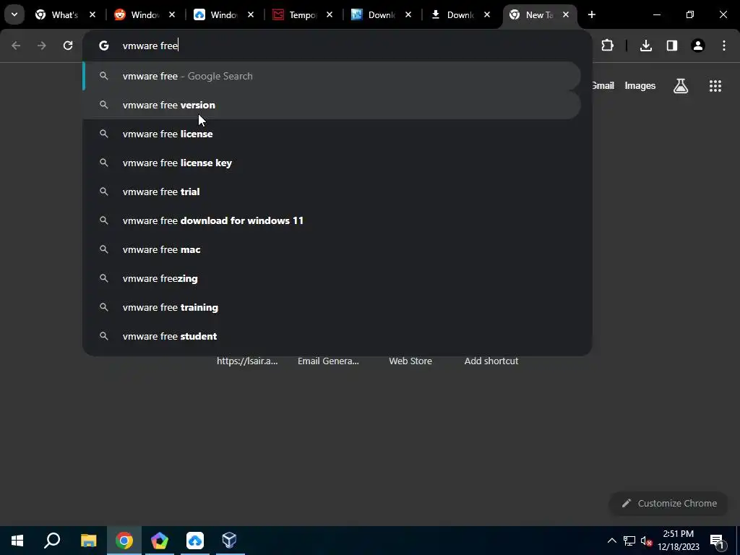740x555 pixels.
Task: Select "vmware free training" suggestion
Action: 331,307
